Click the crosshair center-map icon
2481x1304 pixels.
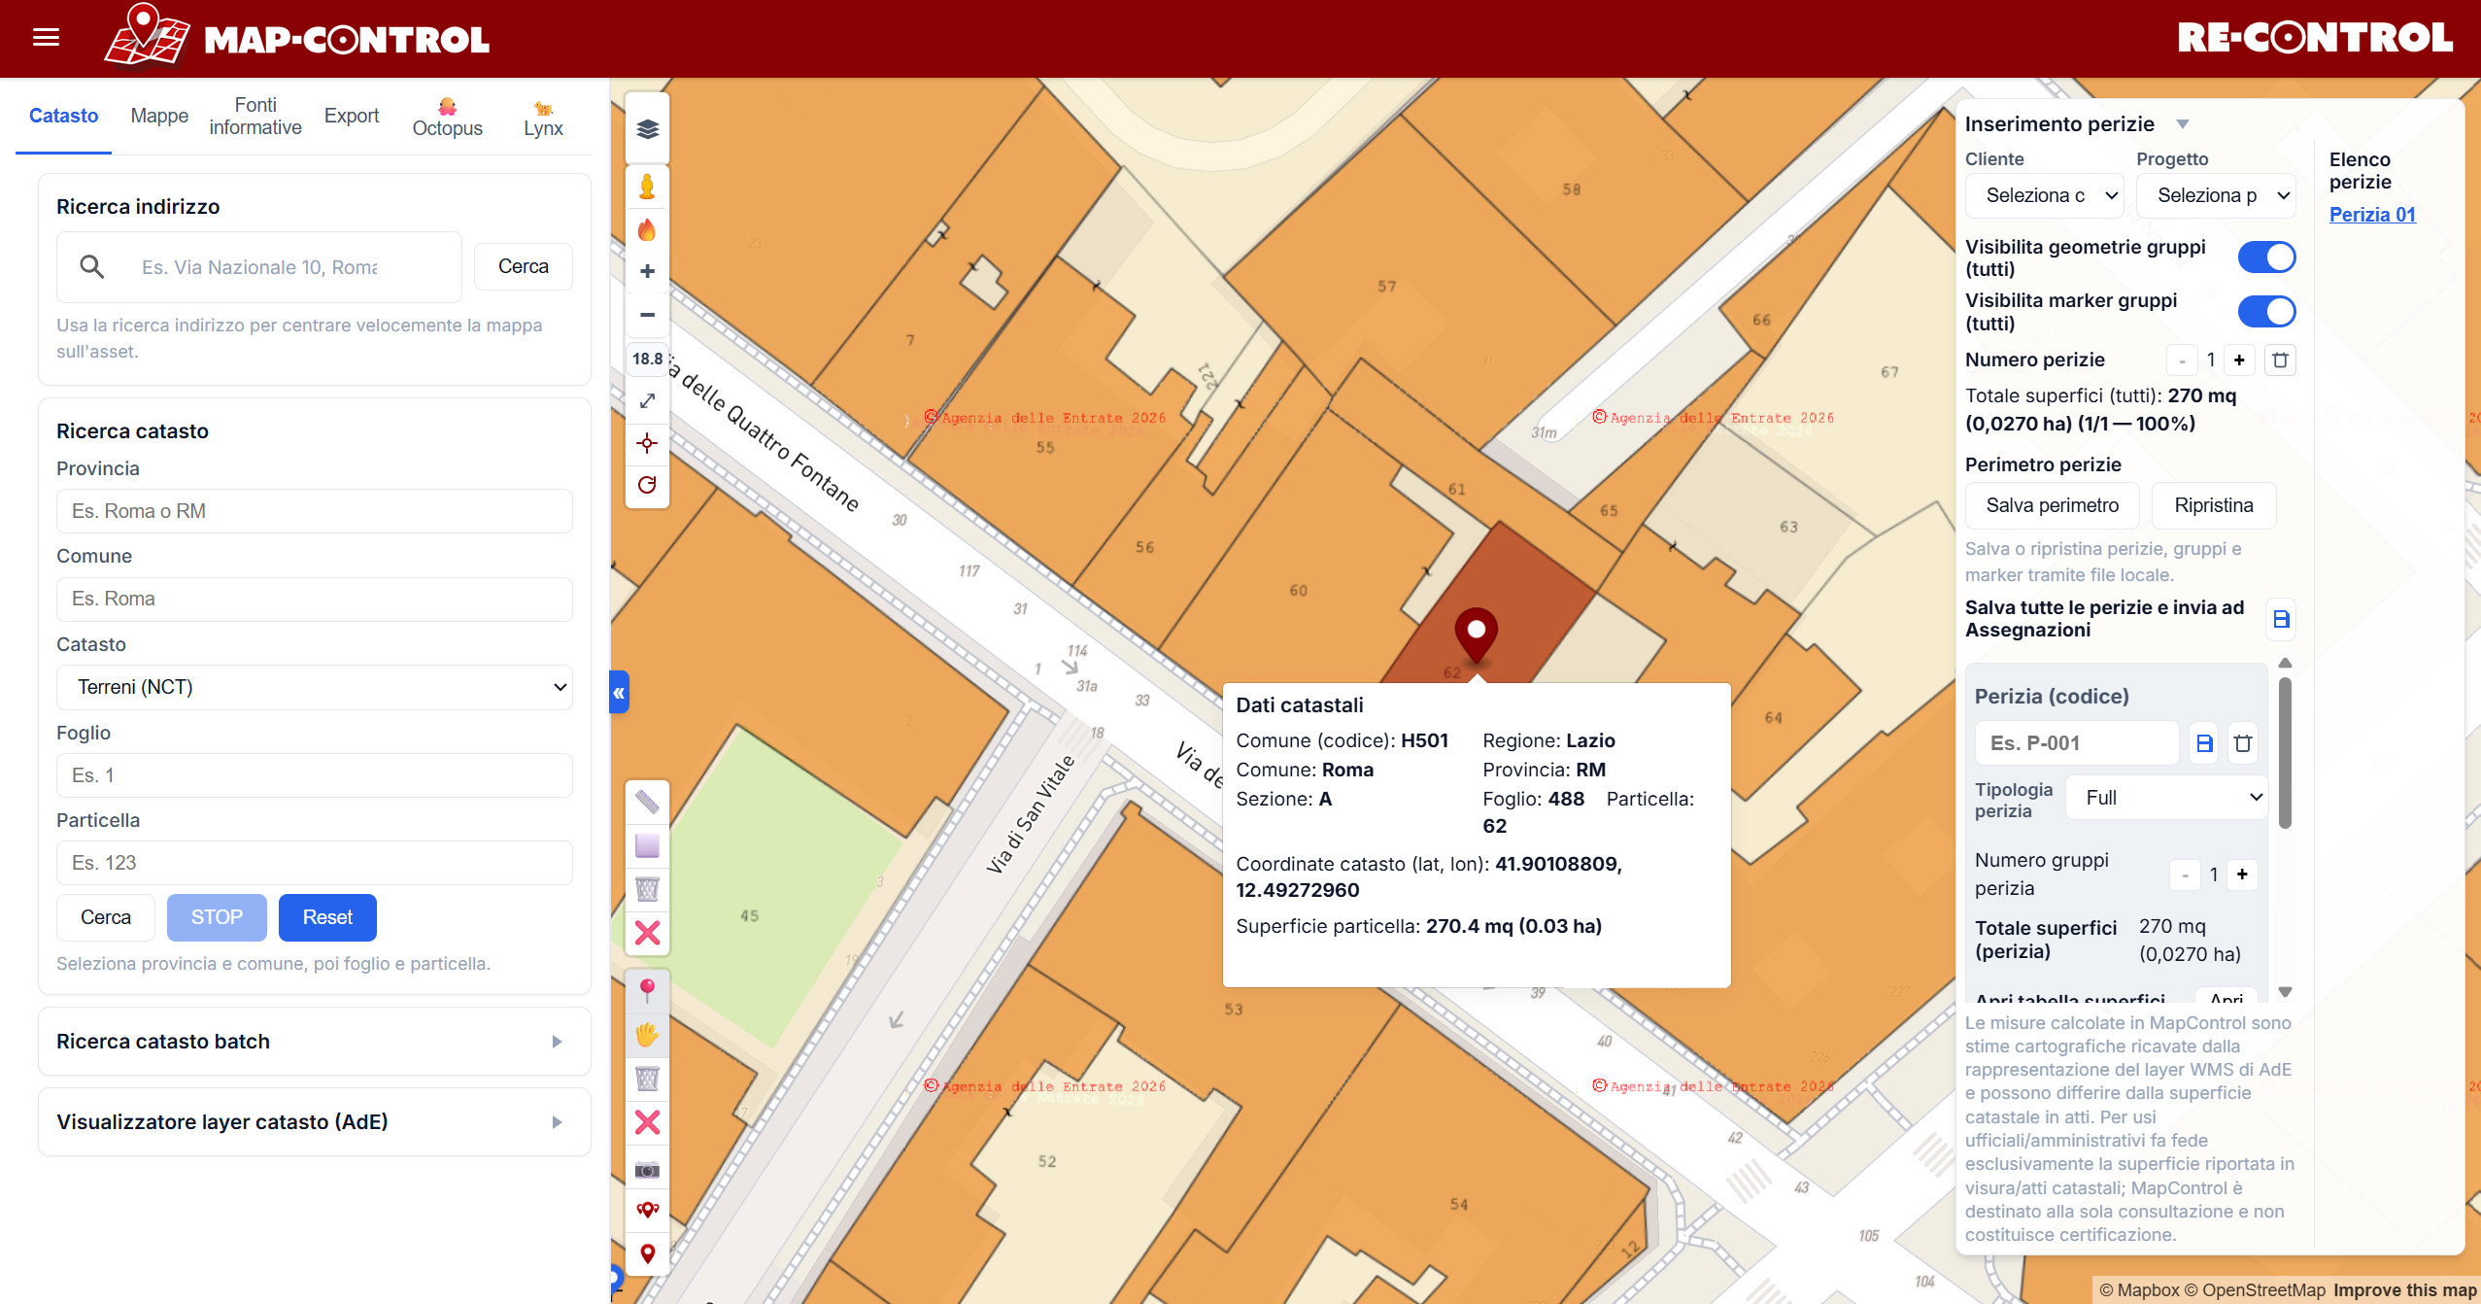647,443
